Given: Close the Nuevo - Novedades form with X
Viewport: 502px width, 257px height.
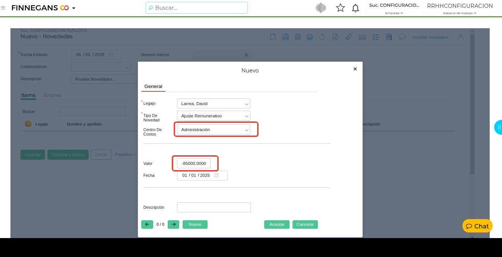Looking at the screenshot, I should [x=461, y=36].
